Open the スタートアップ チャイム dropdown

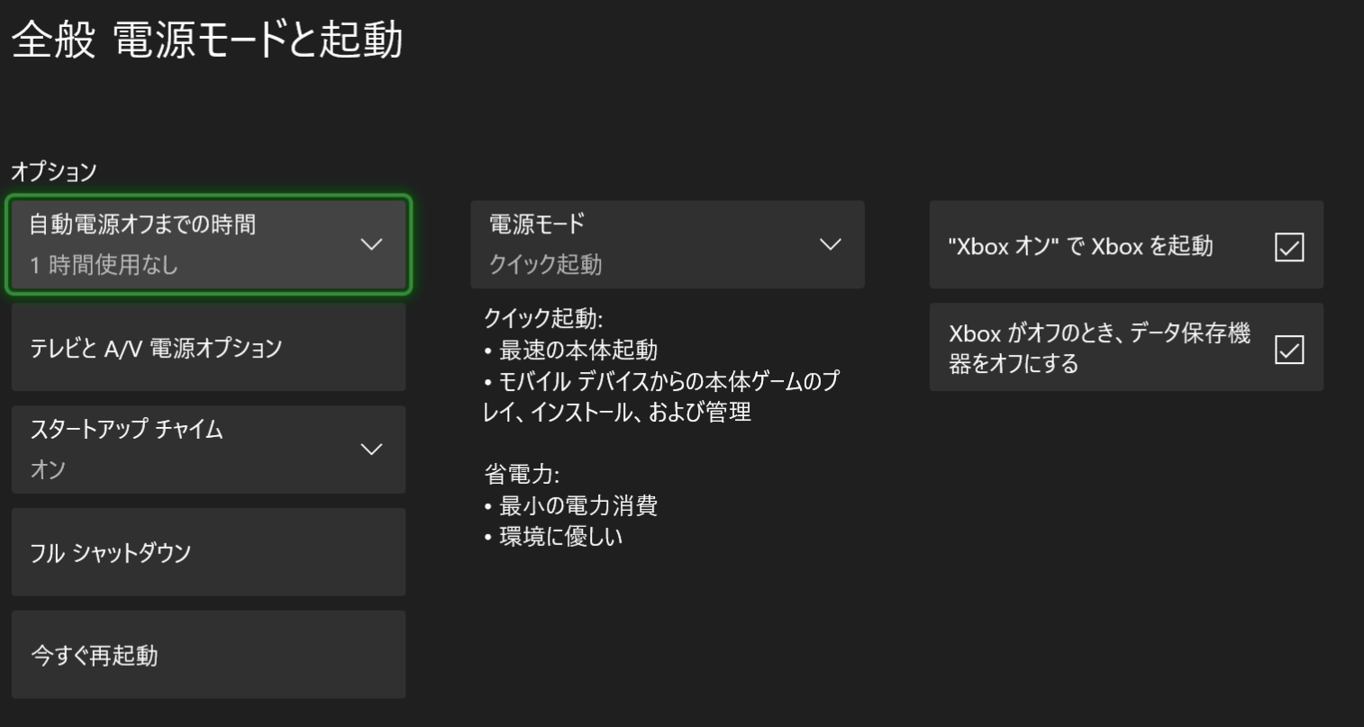(x=209, y=449)
